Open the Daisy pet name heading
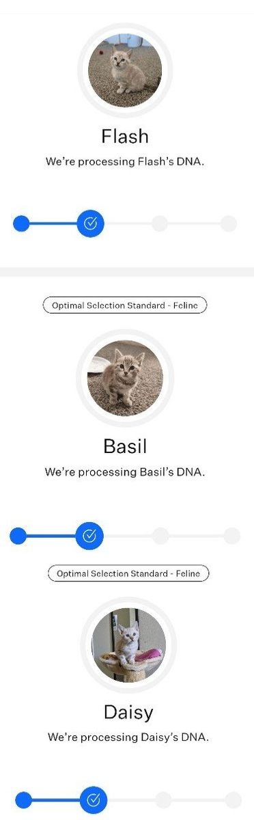 pyautogui.click(x=128, y=713)
